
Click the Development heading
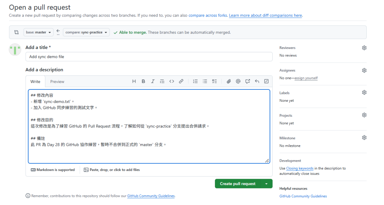[290, 161]
